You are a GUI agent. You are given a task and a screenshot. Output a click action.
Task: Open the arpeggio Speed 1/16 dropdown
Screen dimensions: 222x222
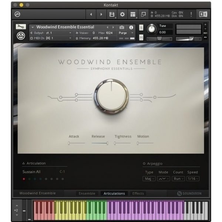click(193, 179)
